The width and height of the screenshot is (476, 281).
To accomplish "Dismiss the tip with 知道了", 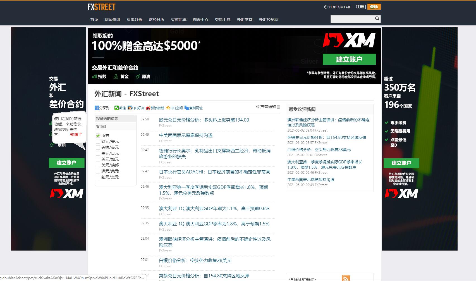I will (76, 135).
